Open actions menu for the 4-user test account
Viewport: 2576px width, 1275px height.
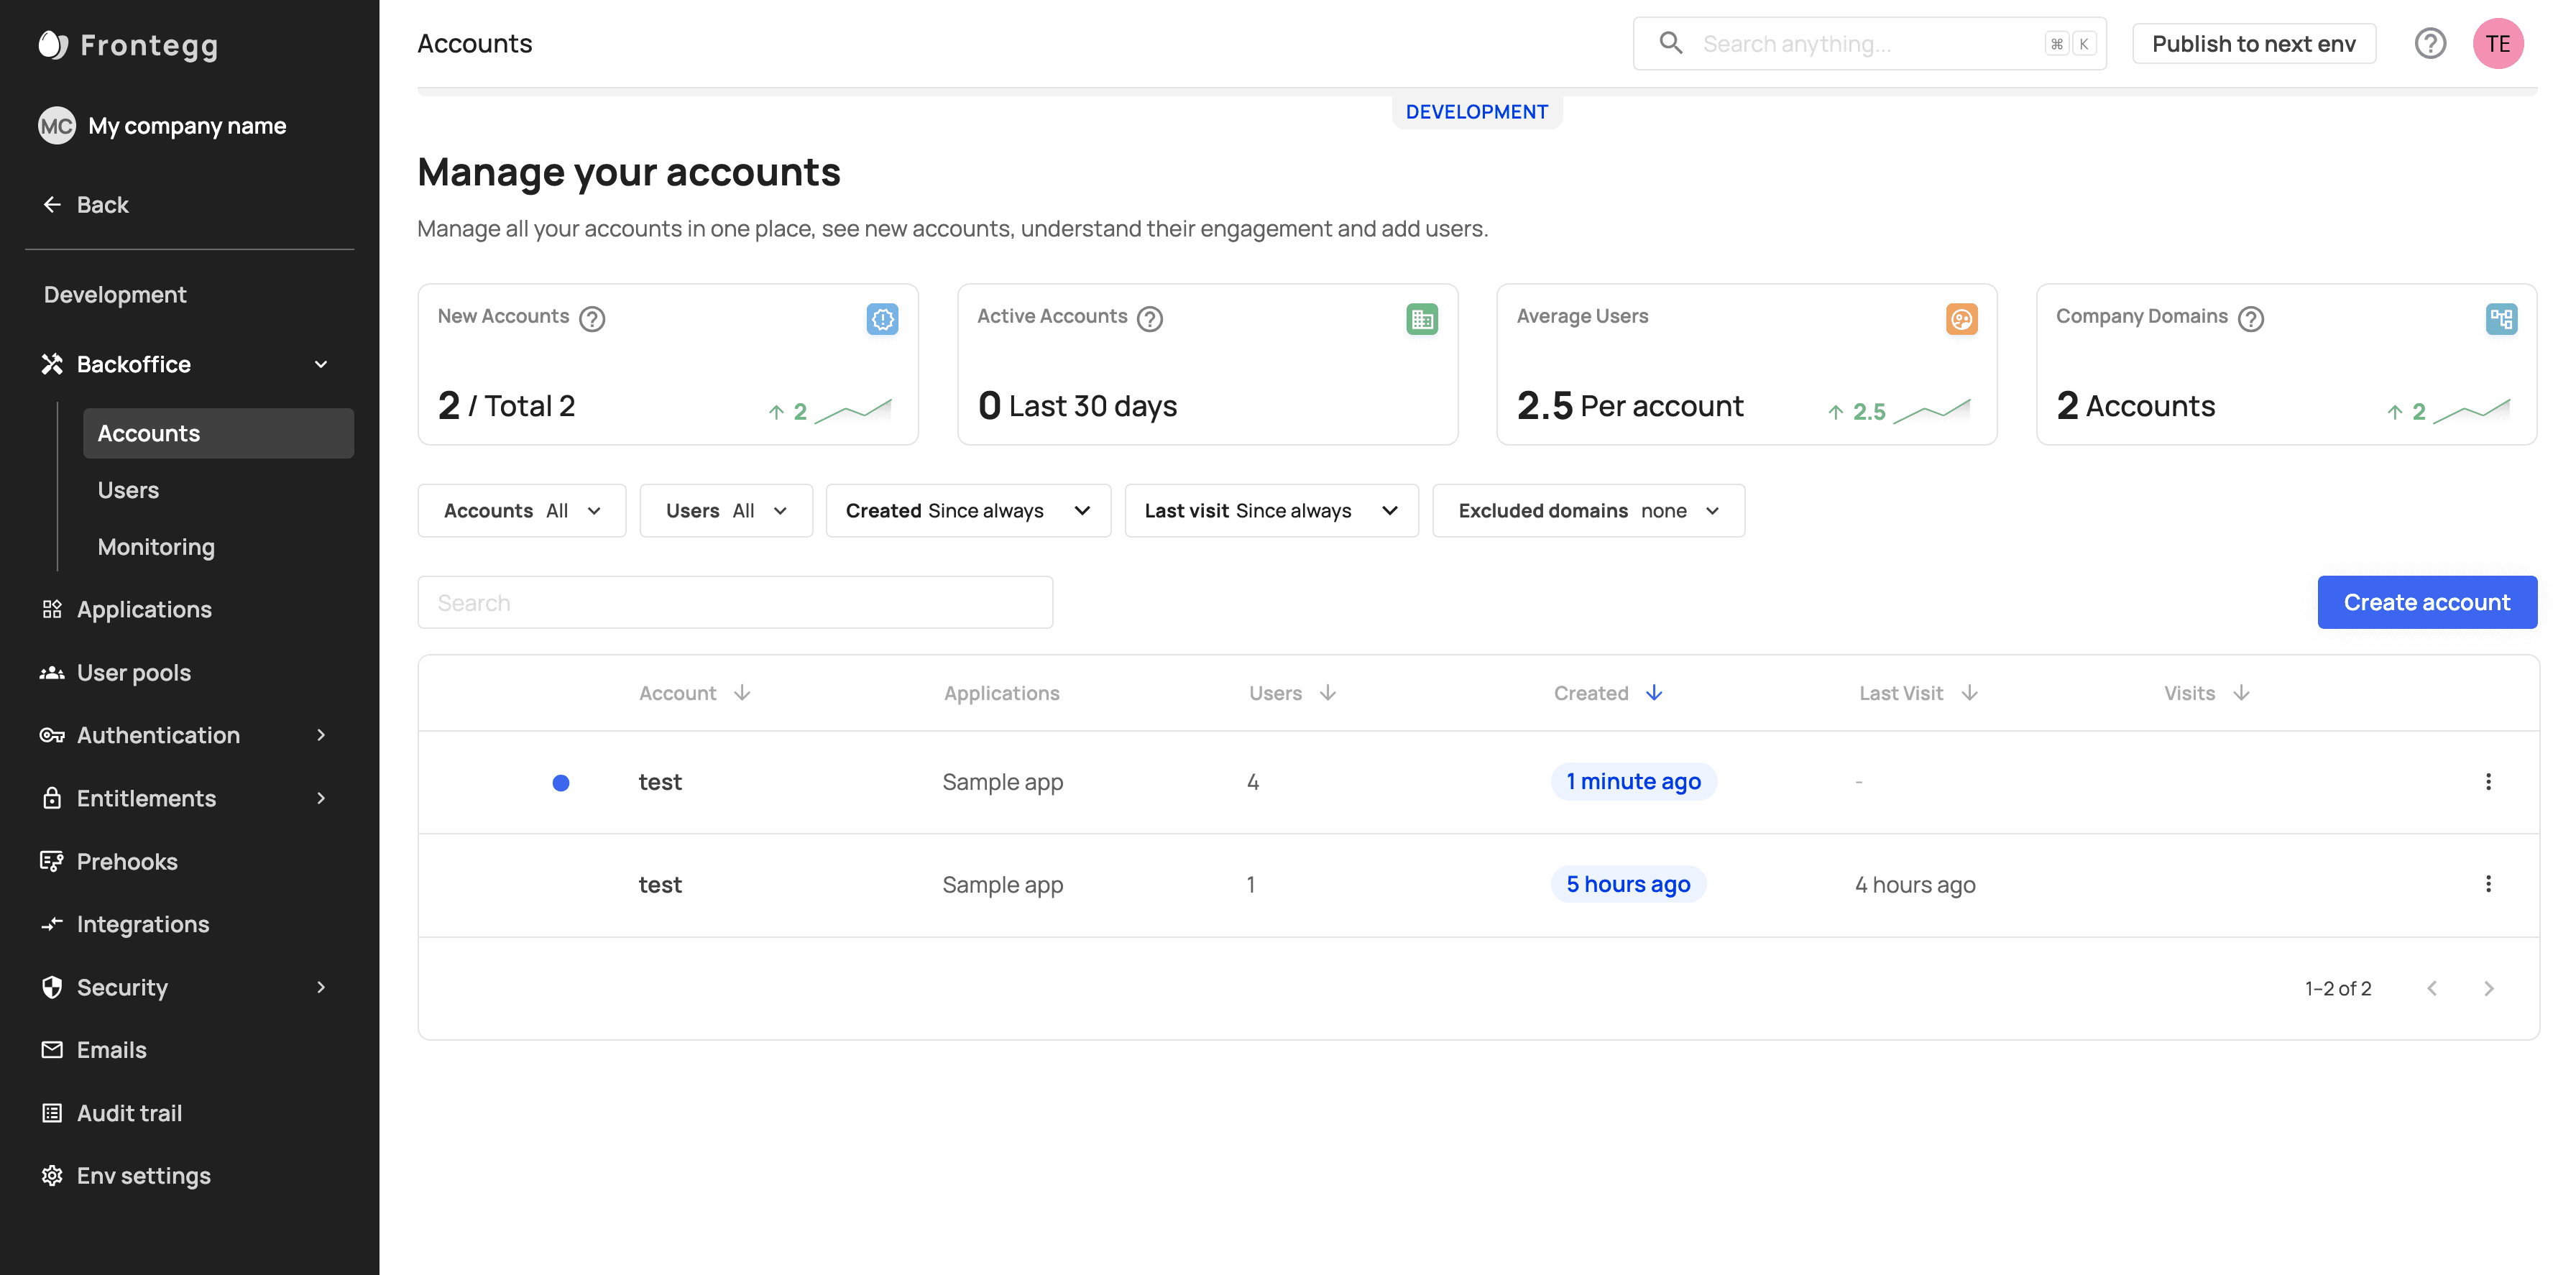tap(2488, 782)
